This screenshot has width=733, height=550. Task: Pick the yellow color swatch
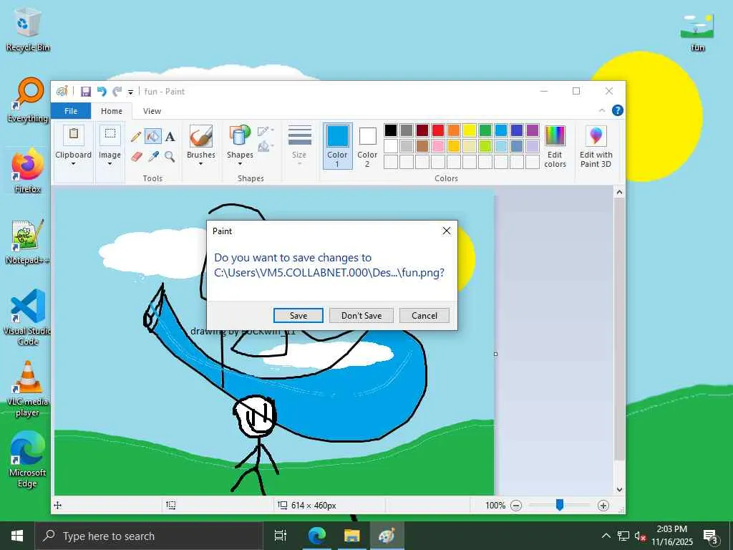470,130
